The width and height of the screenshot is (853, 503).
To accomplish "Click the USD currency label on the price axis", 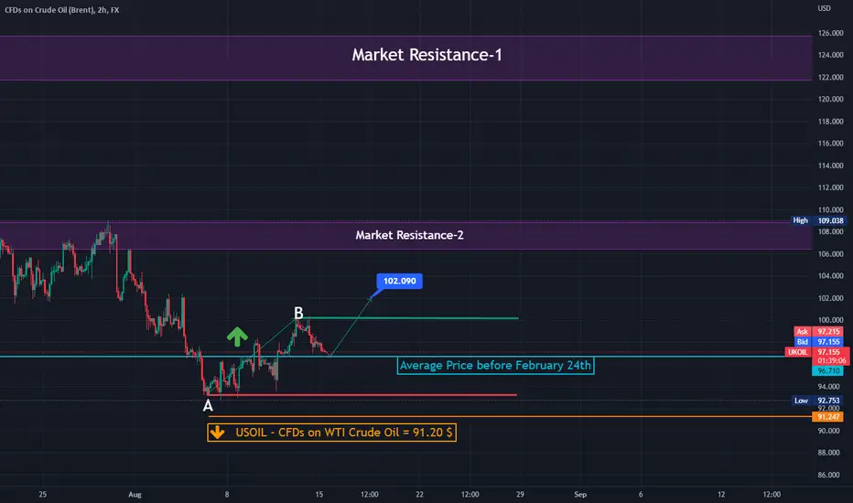I will pyautogui.click(x=824, y=8).
